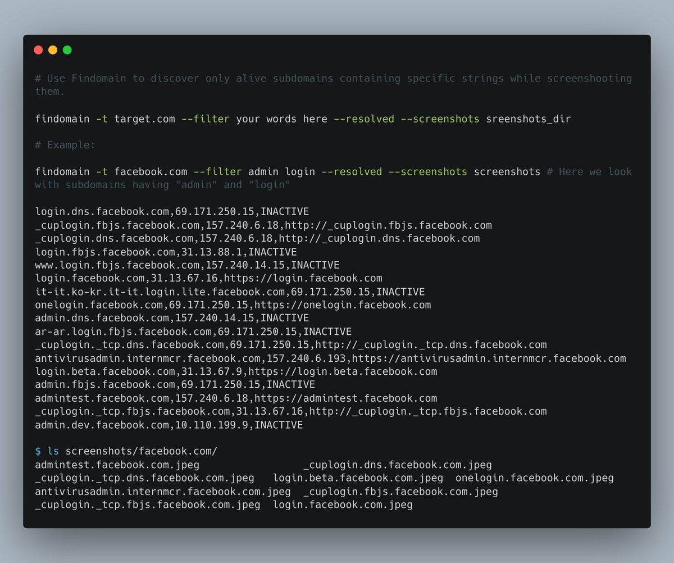Click file '_cuplogin.dns.facebook.com.jpeg'

tap(398, 465)
